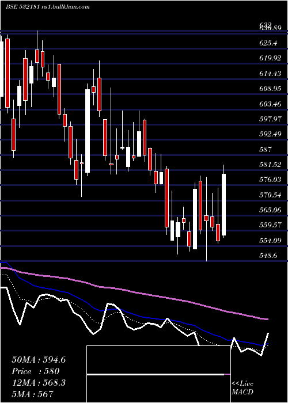288x403 pixels.
Task: Select the 5MA : 567 readout
Action: pyautogui.click(x=32, y=394)
